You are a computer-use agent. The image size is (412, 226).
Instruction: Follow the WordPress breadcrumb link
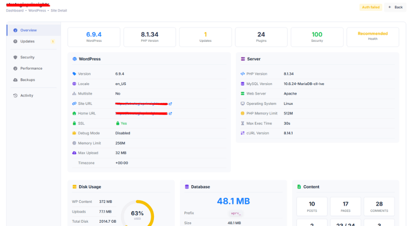[37, 10]
